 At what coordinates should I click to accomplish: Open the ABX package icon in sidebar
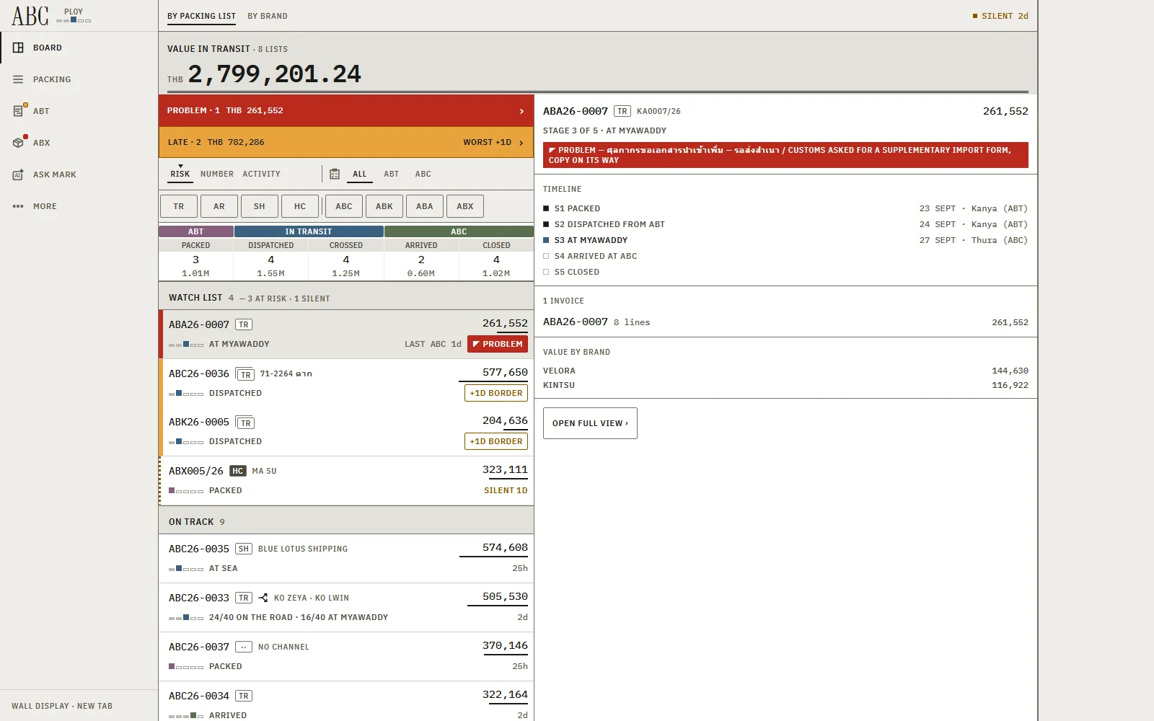tap(19, 142)
